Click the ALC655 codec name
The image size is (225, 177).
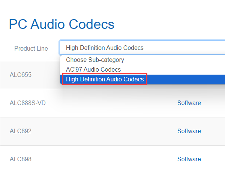pyautogui.click(x=21, y=75)
